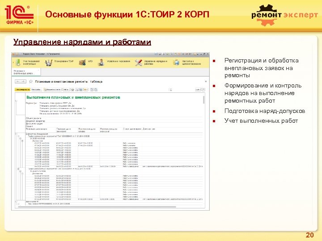Open the Настройки report settings button
322x241 pixels.
36,90
